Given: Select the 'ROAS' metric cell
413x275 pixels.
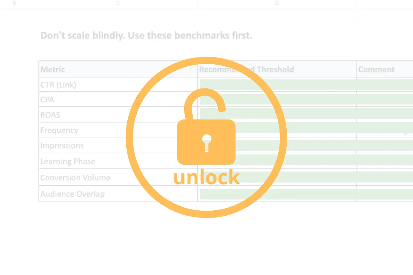Looking at the screenshot, I should coord(118,115).
